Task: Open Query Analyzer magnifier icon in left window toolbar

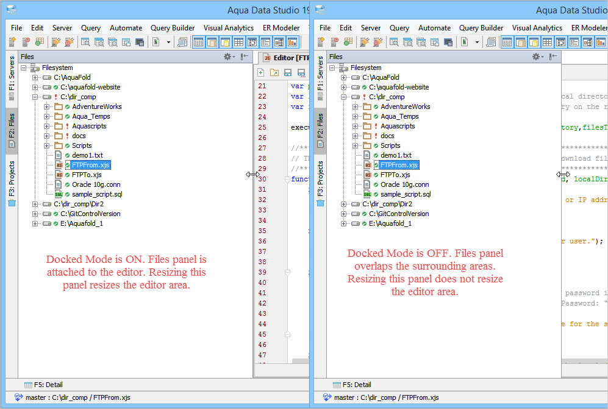Action: 85,42
